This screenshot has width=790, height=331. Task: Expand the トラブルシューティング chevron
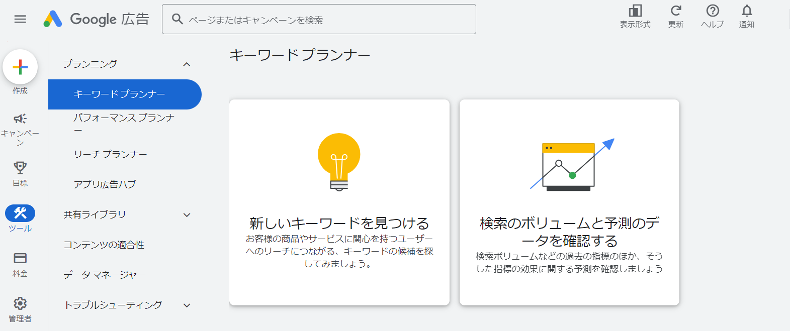[x=187, y=305]
